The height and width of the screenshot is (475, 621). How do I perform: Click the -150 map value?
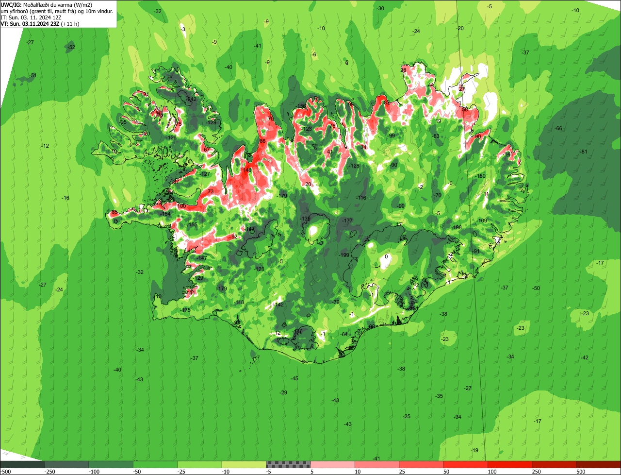pyautogui.click(x=480, y=176)
